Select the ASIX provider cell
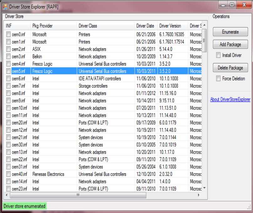 point(36,49)
